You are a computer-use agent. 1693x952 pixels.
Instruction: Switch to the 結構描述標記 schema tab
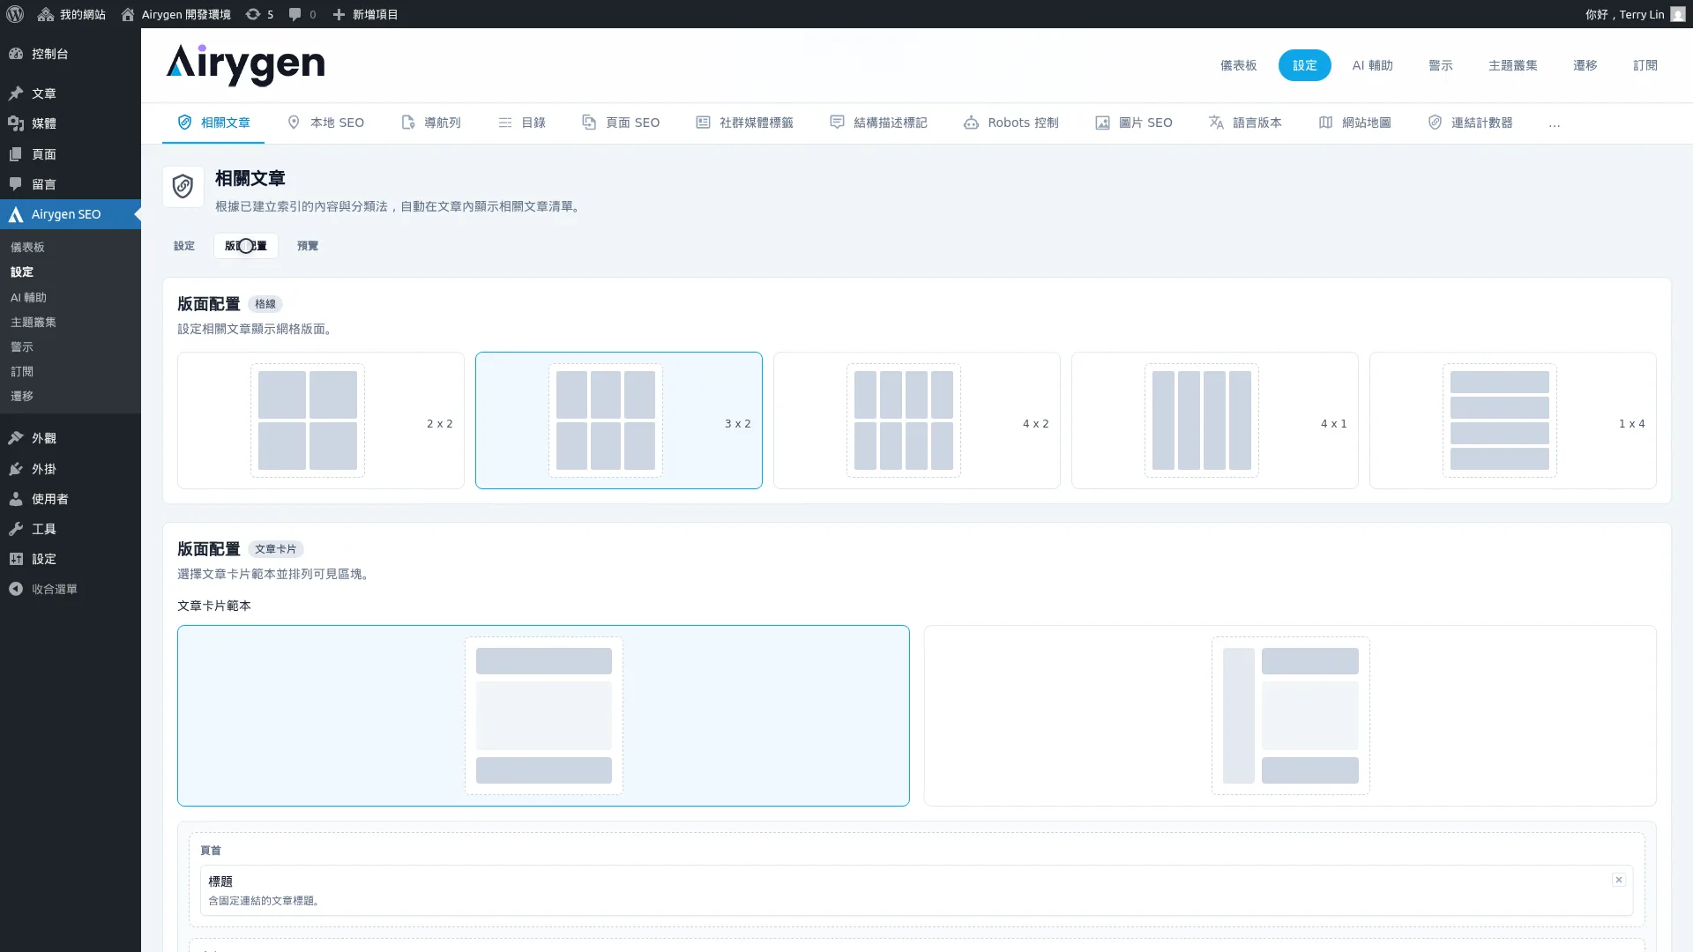[x=879, y=123]
